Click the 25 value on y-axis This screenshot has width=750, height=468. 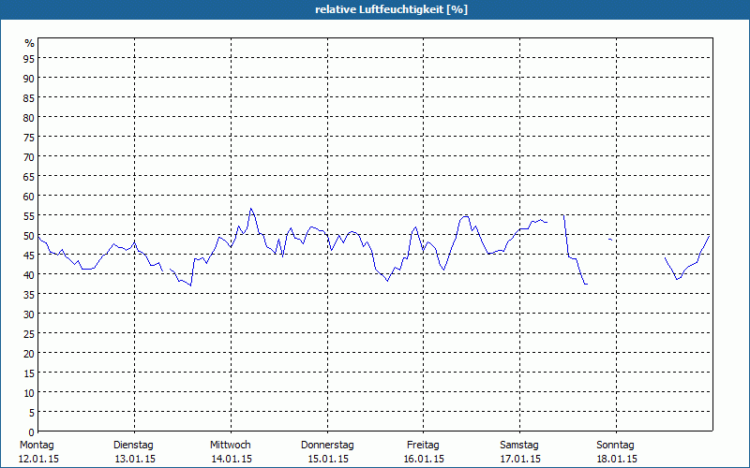tap(29, 334)
